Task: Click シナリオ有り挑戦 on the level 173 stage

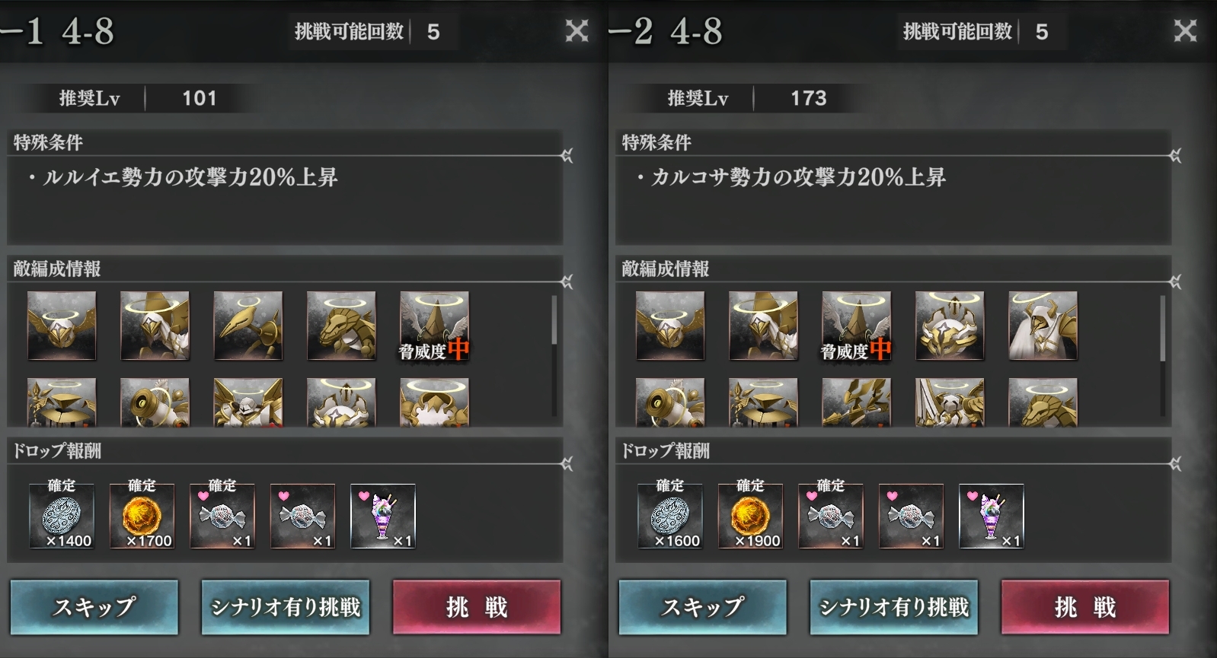Action: (894, 607)
